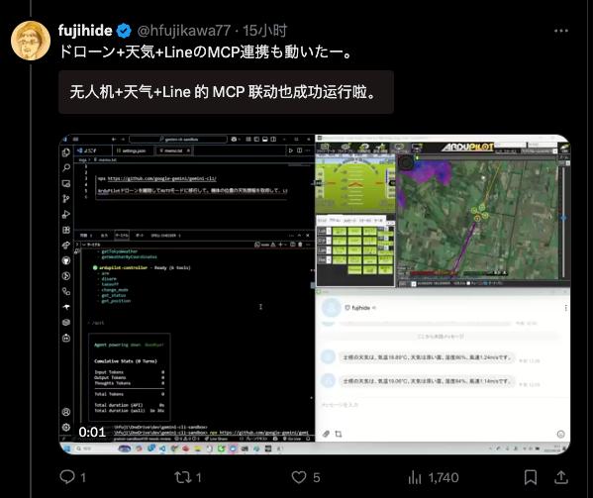Open fujihide's profile avatar picture

31,41
